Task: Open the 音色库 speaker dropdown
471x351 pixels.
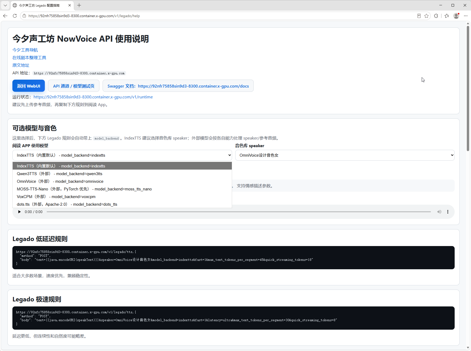Action: coord(345,155)
